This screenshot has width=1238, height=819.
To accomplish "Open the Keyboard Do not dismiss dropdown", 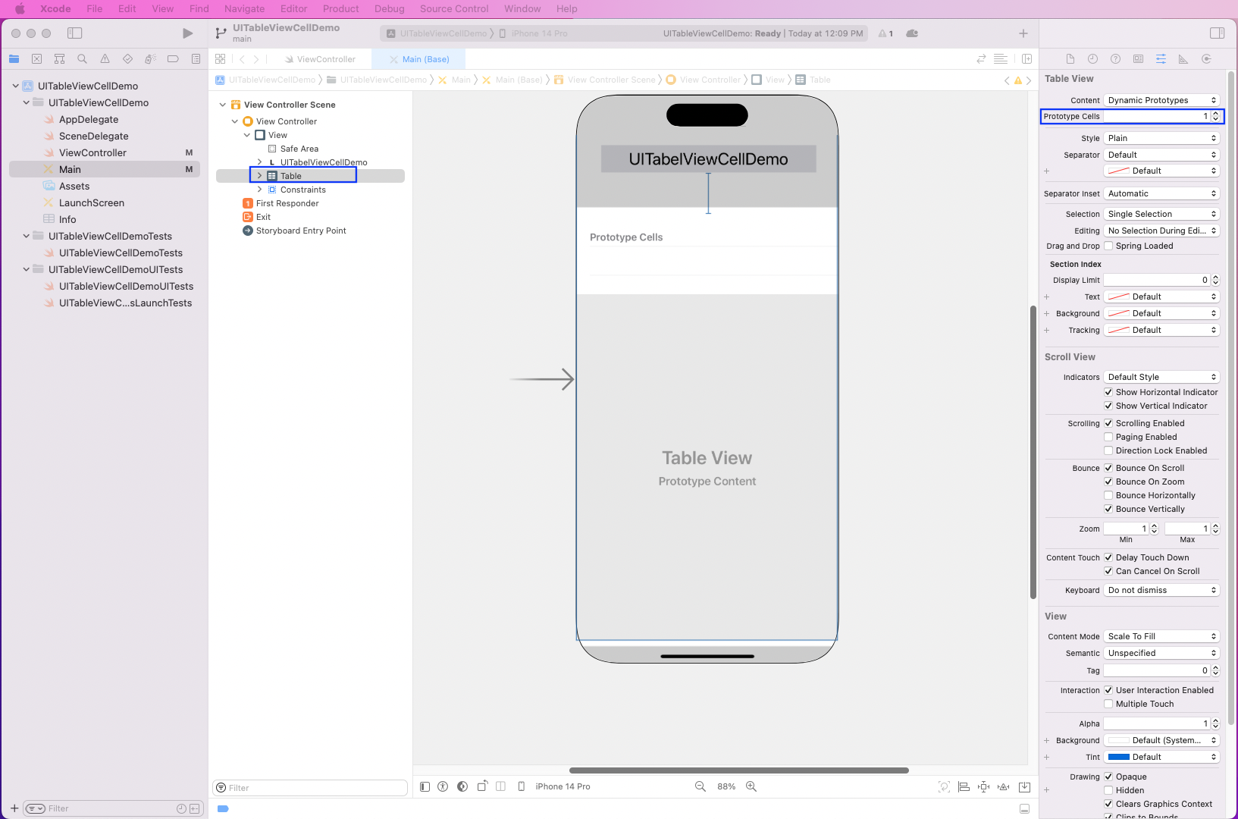I will pos(1161,590).
